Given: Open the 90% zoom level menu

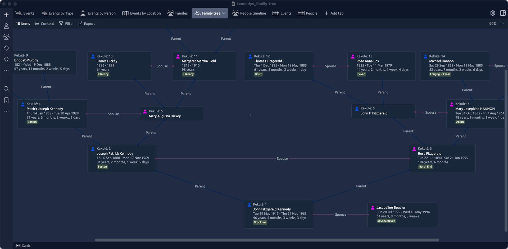Looking at the screenshot, I should click(x=493, y=24).
